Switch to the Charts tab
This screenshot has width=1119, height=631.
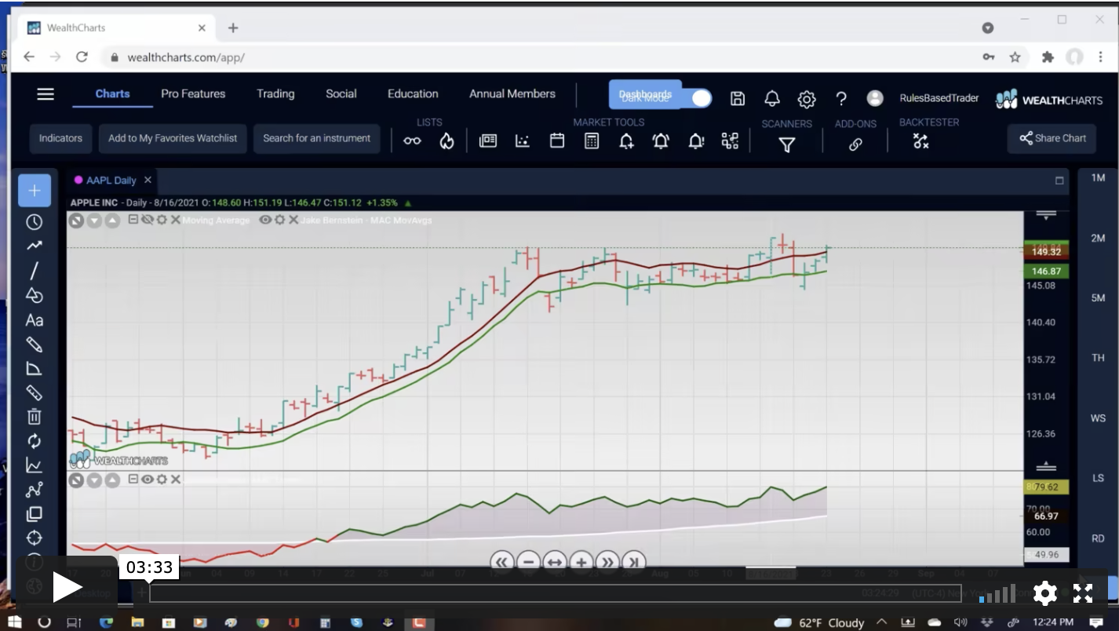(112, 93)
